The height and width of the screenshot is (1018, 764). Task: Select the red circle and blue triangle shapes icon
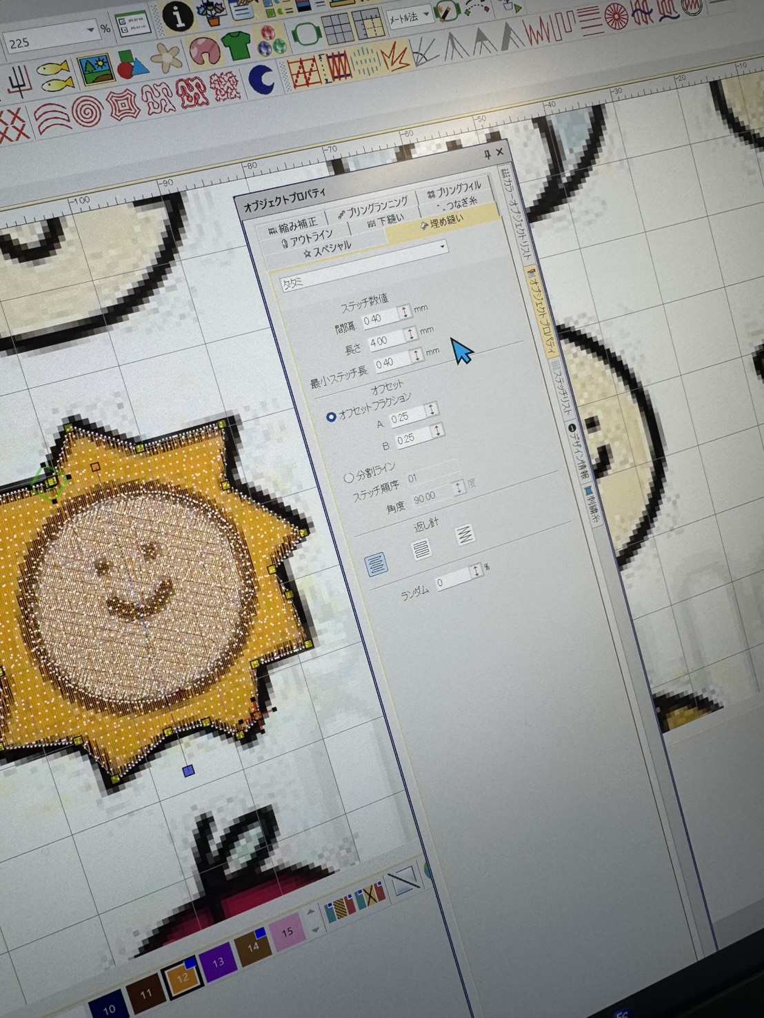[132, 64]
